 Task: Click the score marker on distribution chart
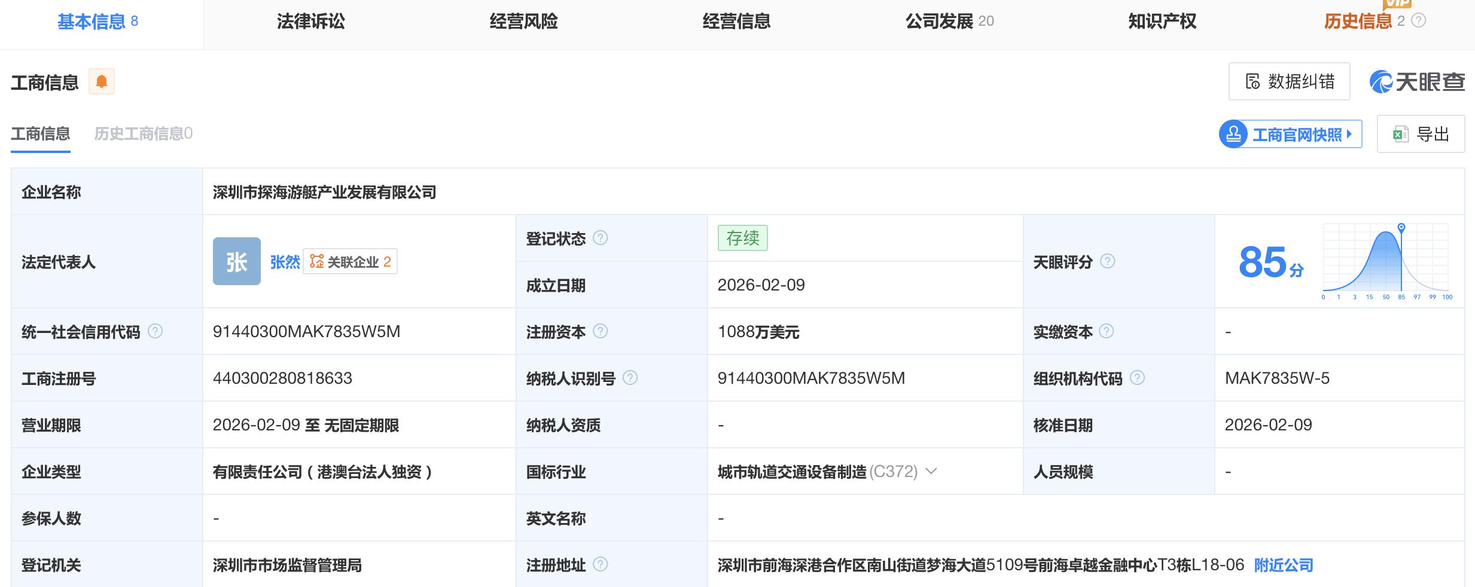[x=1401, y=228]
